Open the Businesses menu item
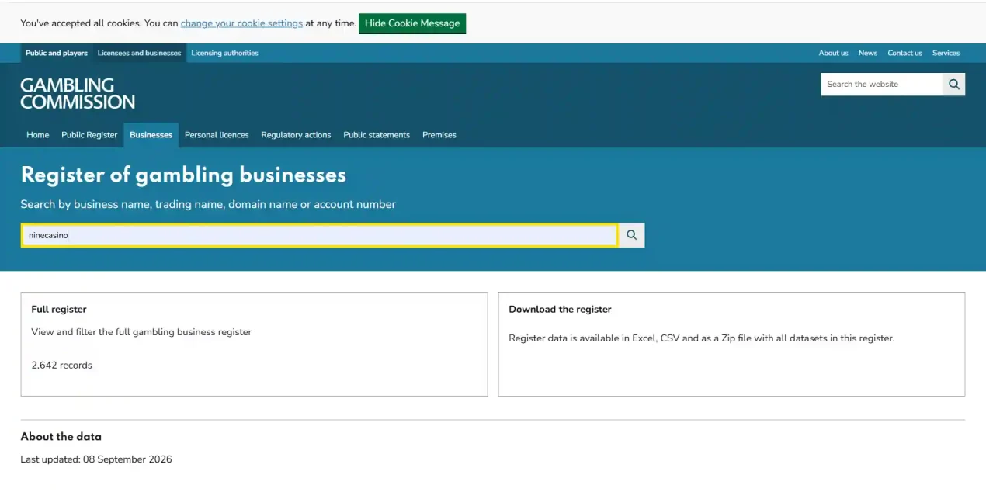 pyautogui.click(x=151, y=135)
